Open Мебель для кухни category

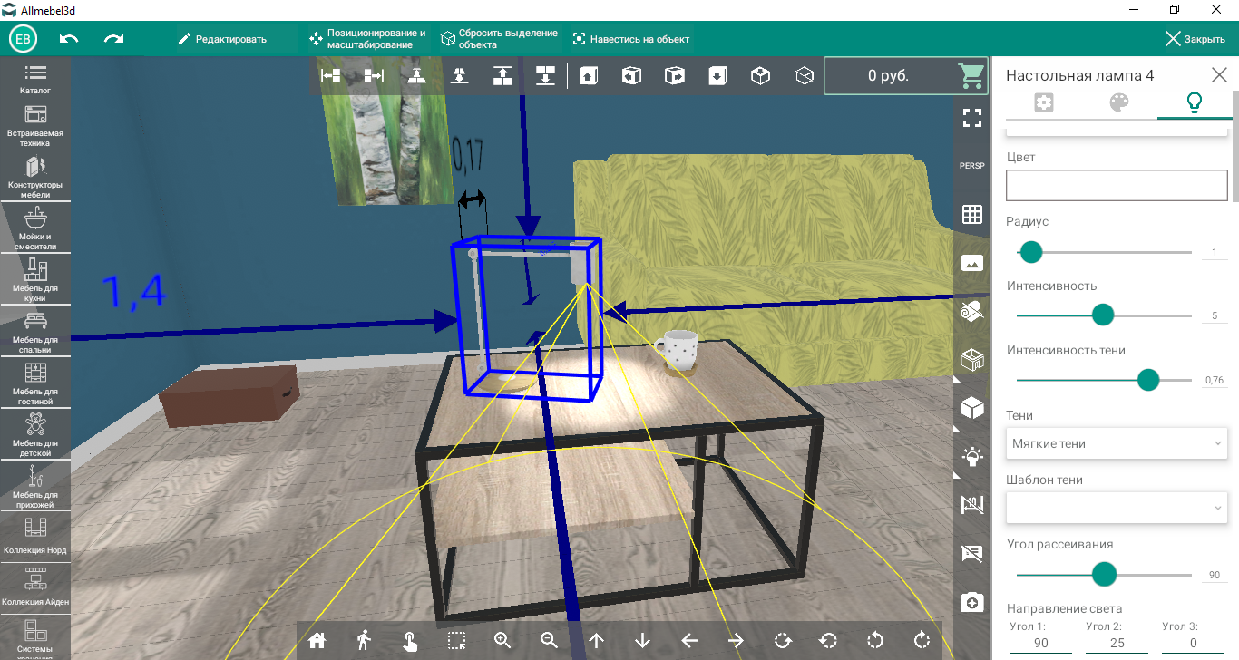point(35,280)
